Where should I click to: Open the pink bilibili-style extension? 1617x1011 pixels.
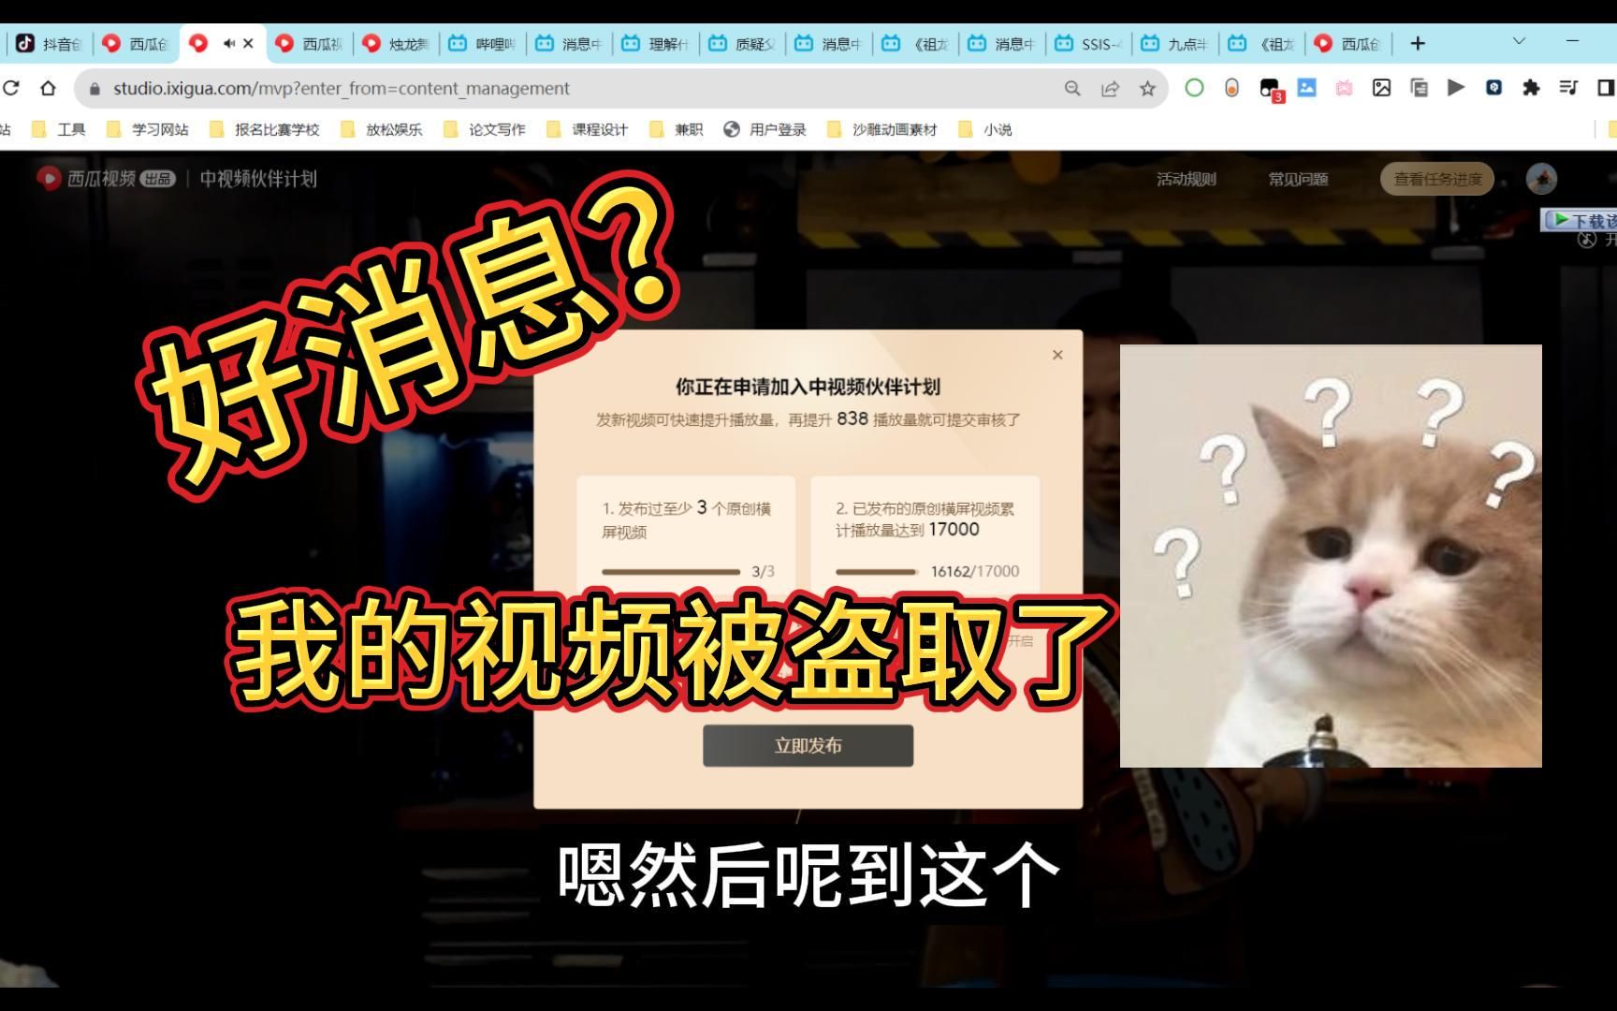1344,88
